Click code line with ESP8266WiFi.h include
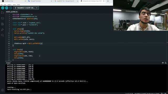Screen dimensions: 168x94 (x=23, y=14)
